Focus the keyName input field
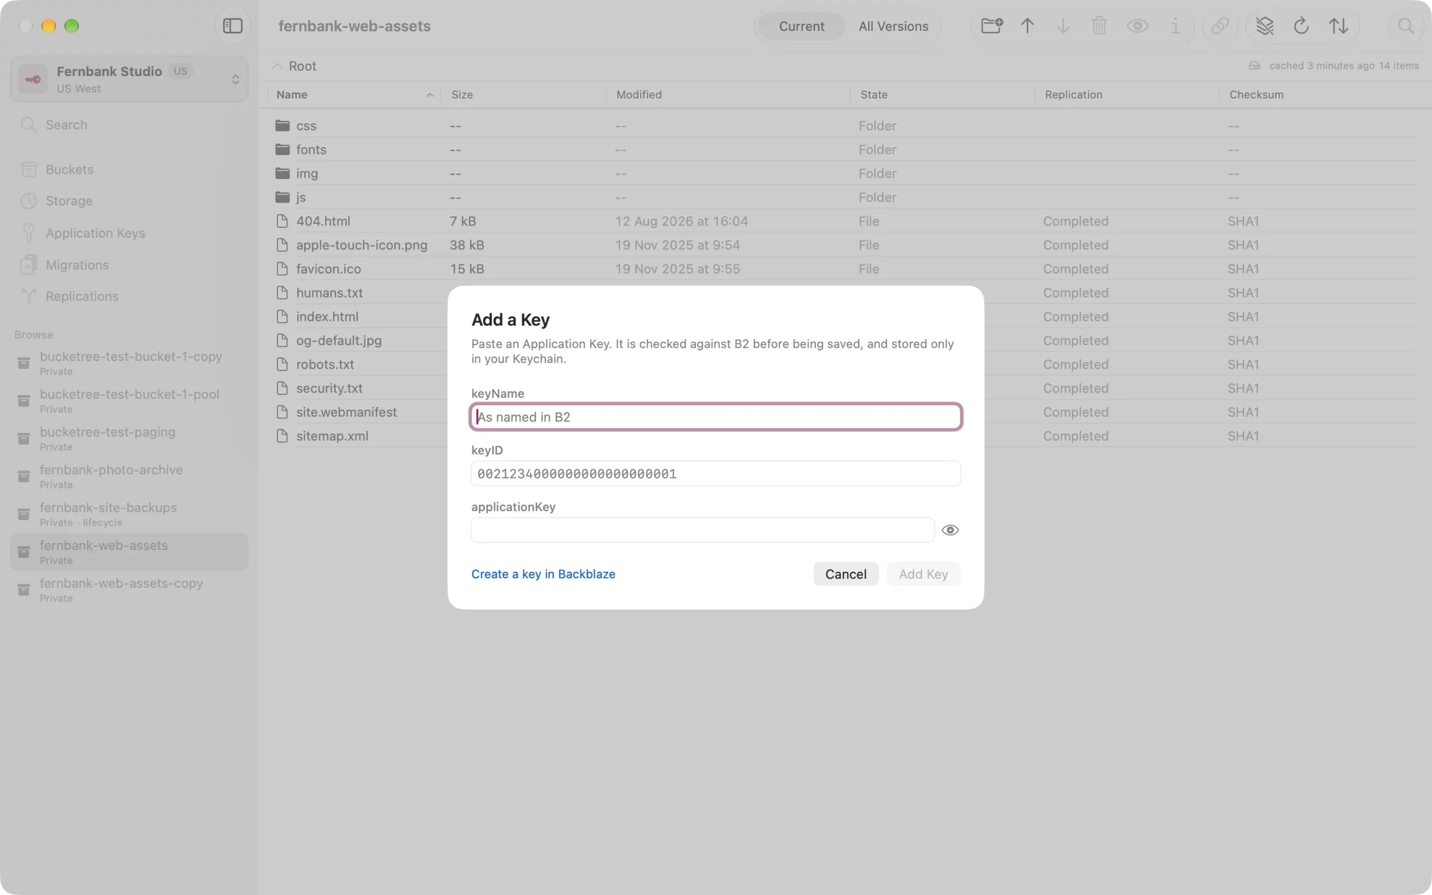This screenshot has height=895, width=1432. pyautogui.click(x=715, y=417)
